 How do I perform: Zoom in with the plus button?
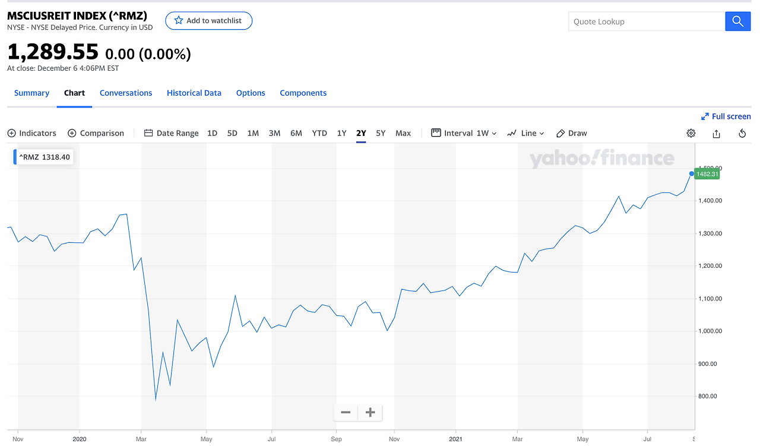pyautogui.click(x=370, y=412)
